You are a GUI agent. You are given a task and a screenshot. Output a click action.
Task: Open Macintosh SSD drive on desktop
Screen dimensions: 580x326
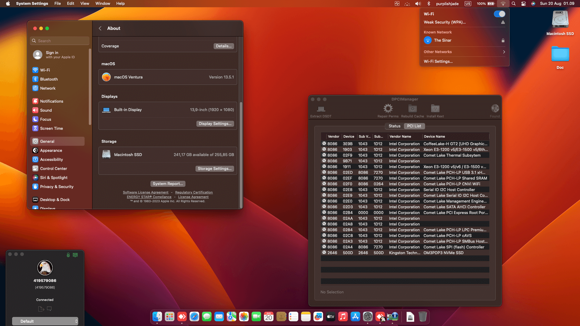click(560, 23)
